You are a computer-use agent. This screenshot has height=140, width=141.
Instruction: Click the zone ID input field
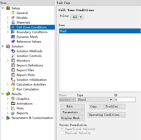point(125,100)
